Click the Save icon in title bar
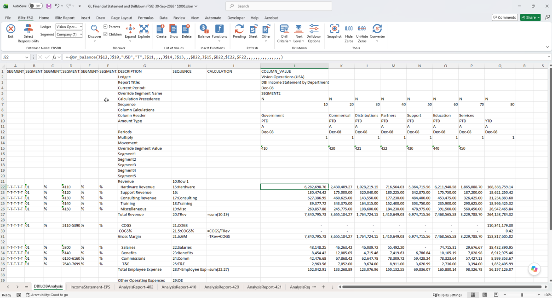 (x=49, y=6)
